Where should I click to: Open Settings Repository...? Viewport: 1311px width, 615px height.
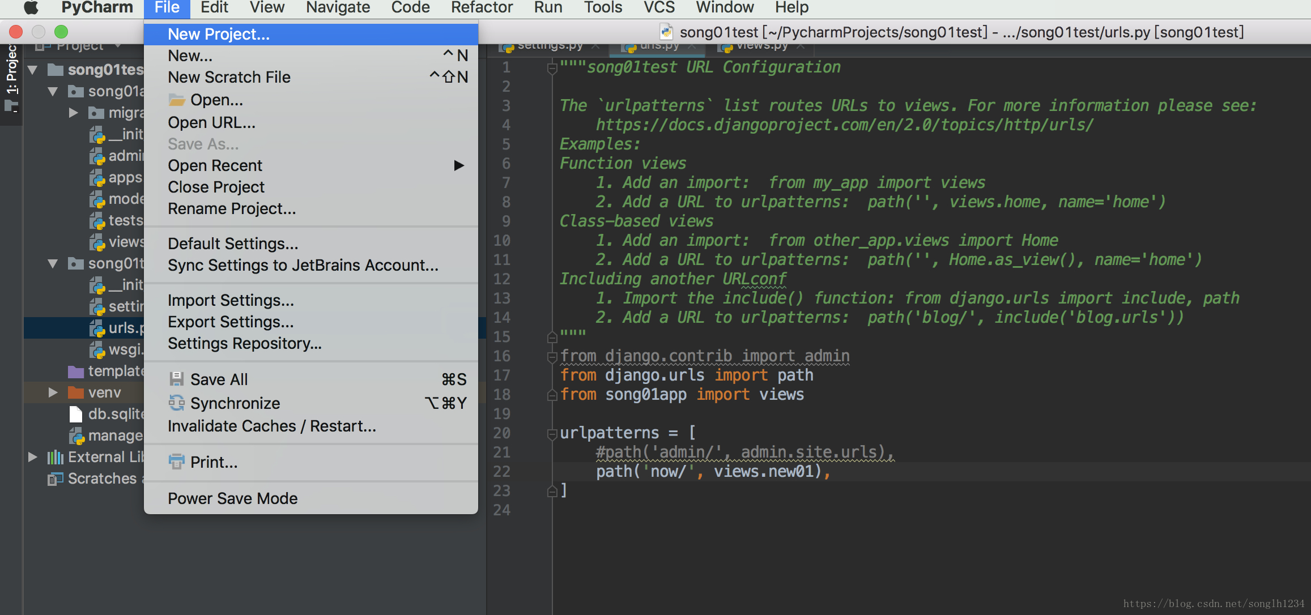[311, 343]
